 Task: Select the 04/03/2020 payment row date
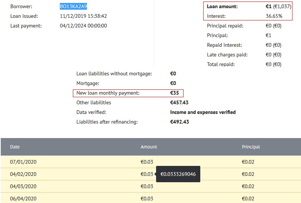pos(23,186)
